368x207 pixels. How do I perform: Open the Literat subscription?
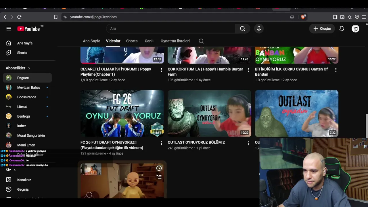[x=27, y=107]
